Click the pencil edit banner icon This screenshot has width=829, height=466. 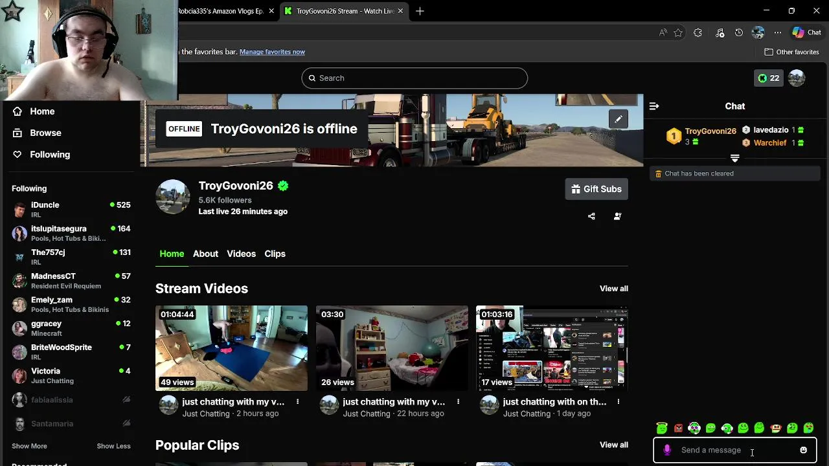tap(619, 119)
